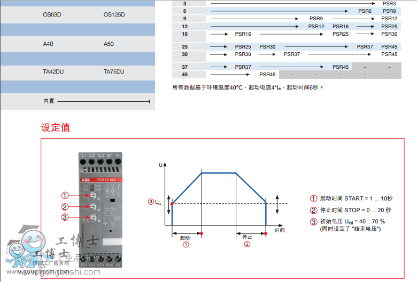Click the middle stop-time dial on device
The image size is (417, 282).
pyautogui.click(x=92, y=207)
